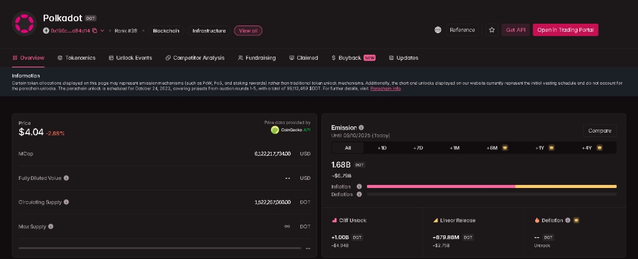Expand the contract address dropdown chevron
Viewport: 638px width, 259px height.
pos(102,31)
